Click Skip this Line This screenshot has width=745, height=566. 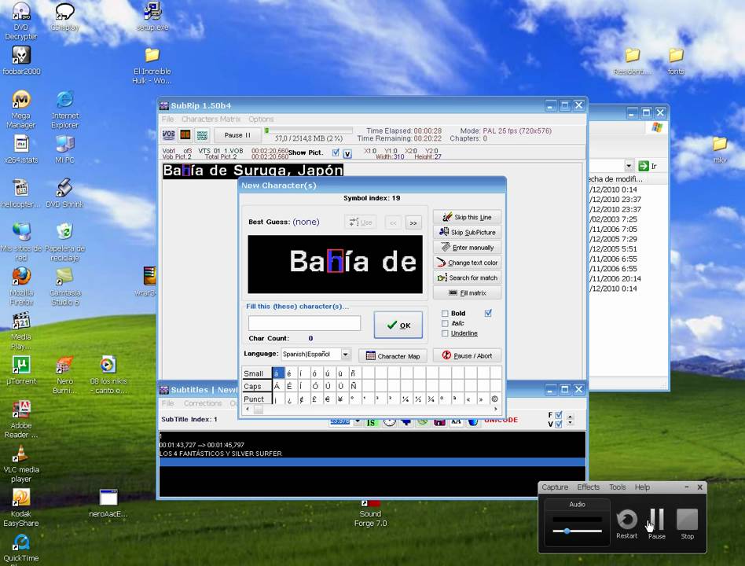pos(467,217)
